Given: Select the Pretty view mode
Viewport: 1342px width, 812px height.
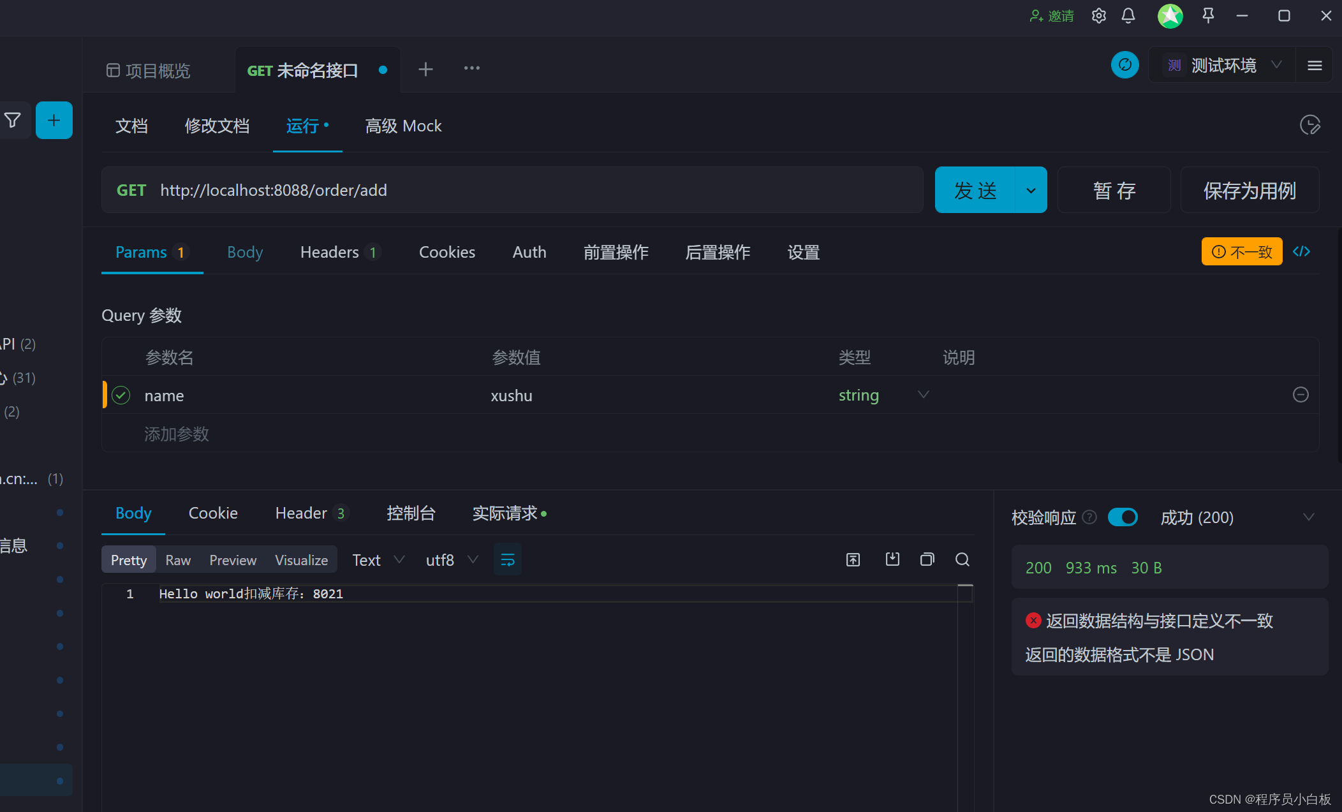Looking at the screenshot, I should (129, 560).
